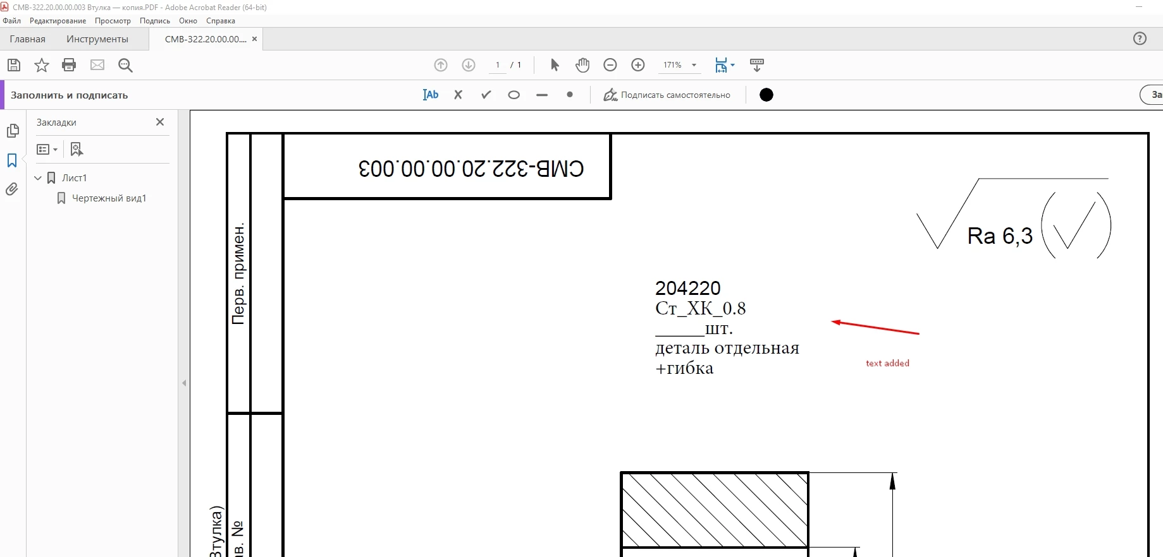Open the attachments paperclip sidebar icon
This screenshot has width=1163, height=557.
(12, 189)
